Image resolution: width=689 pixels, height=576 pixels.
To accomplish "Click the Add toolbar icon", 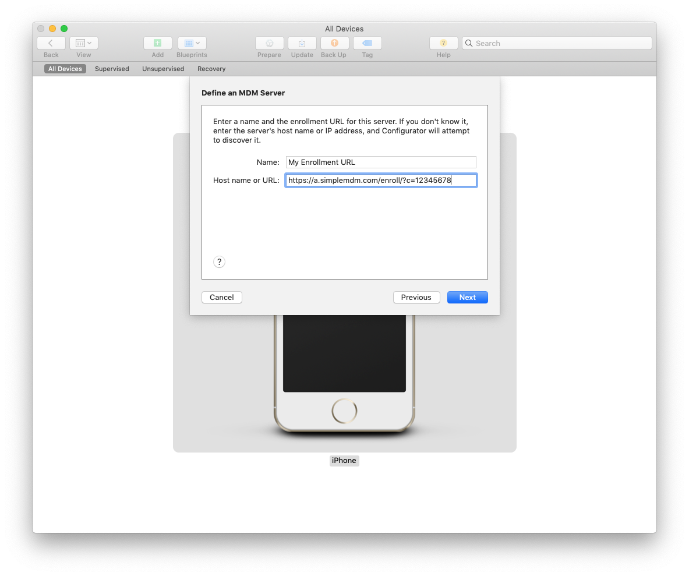I will click(x=158, y=43).
